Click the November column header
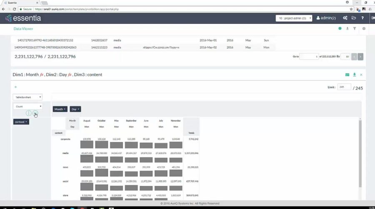The image size is (375, 209). 175,121
